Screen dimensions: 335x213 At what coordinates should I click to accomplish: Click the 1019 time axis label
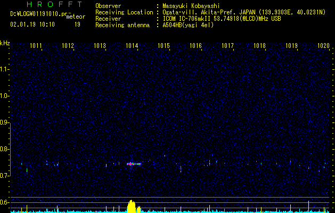coord(292,45)
